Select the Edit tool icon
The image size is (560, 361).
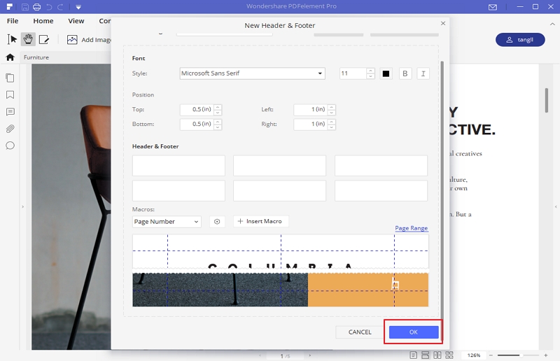(44, 39)
